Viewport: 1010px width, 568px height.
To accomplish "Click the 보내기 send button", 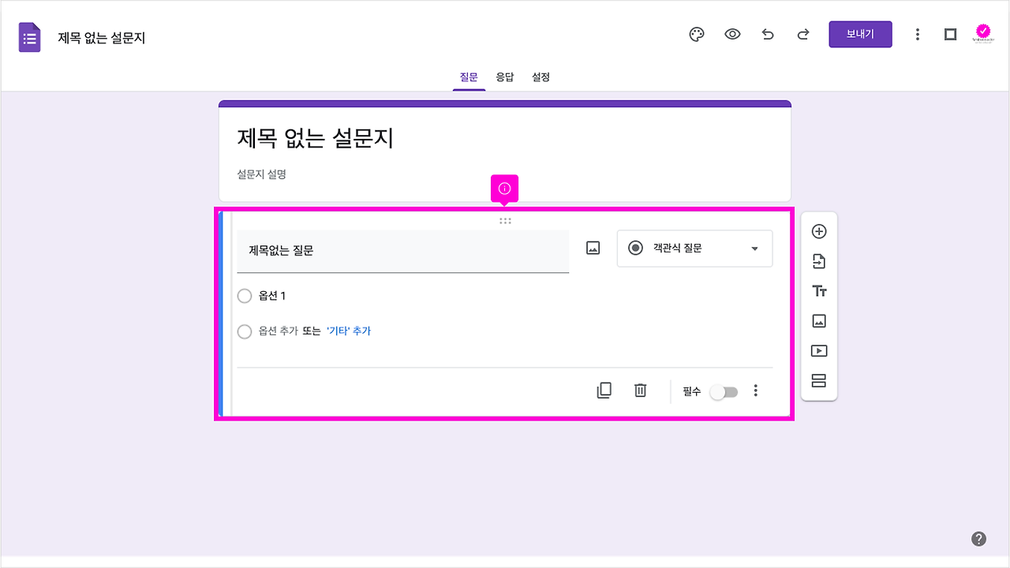I will coord(860,34).
